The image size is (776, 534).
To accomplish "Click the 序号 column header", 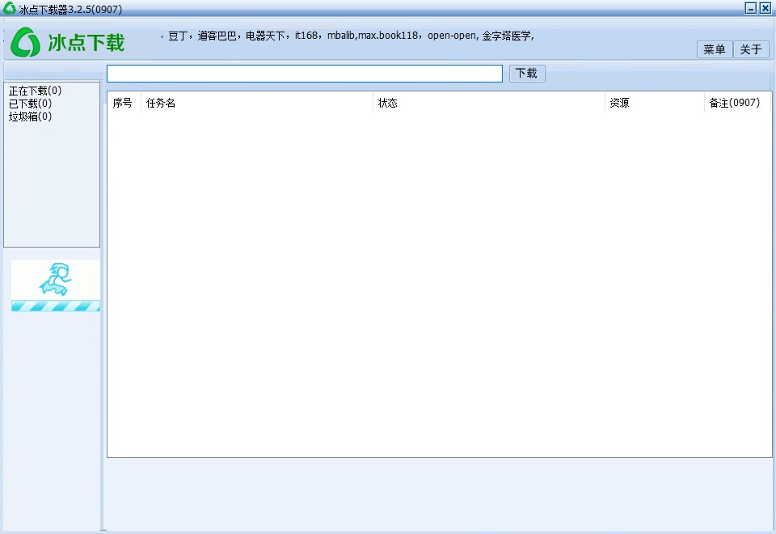I will (123, 103).
